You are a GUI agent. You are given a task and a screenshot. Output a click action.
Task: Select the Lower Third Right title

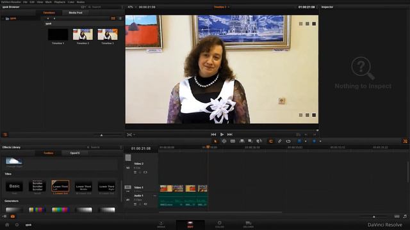pos(106,186)
